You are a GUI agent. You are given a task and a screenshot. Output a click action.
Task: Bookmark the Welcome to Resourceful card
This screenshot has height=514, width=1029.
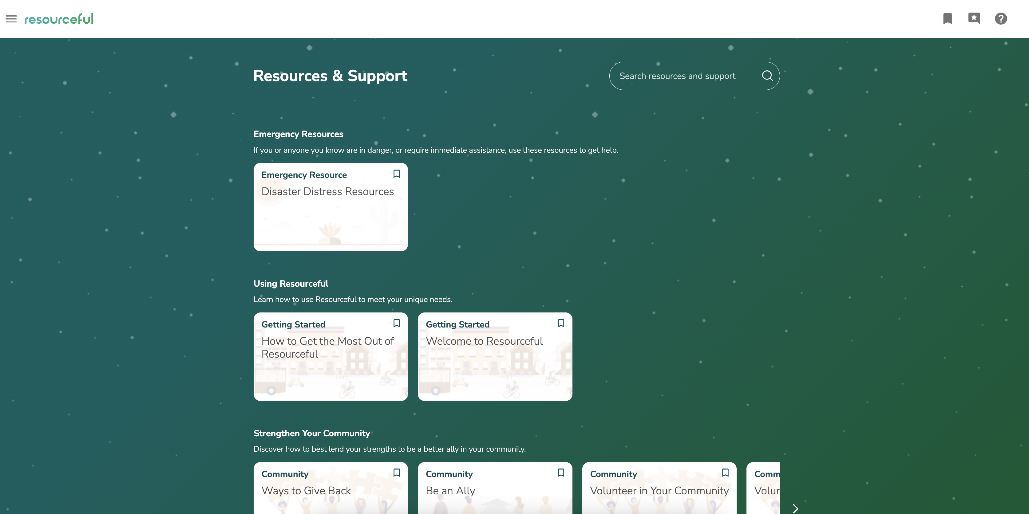click(x=561, y=323)
